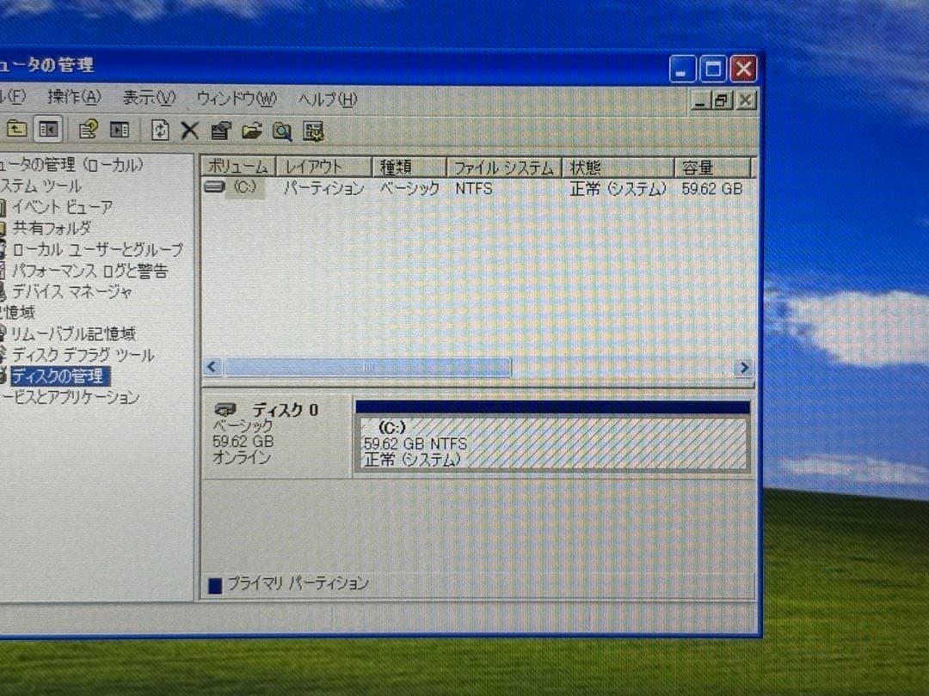Select ローカル ユーザーとグループ in the tree
Viewport: 929px width, 696px height.
tap(98, 249)
